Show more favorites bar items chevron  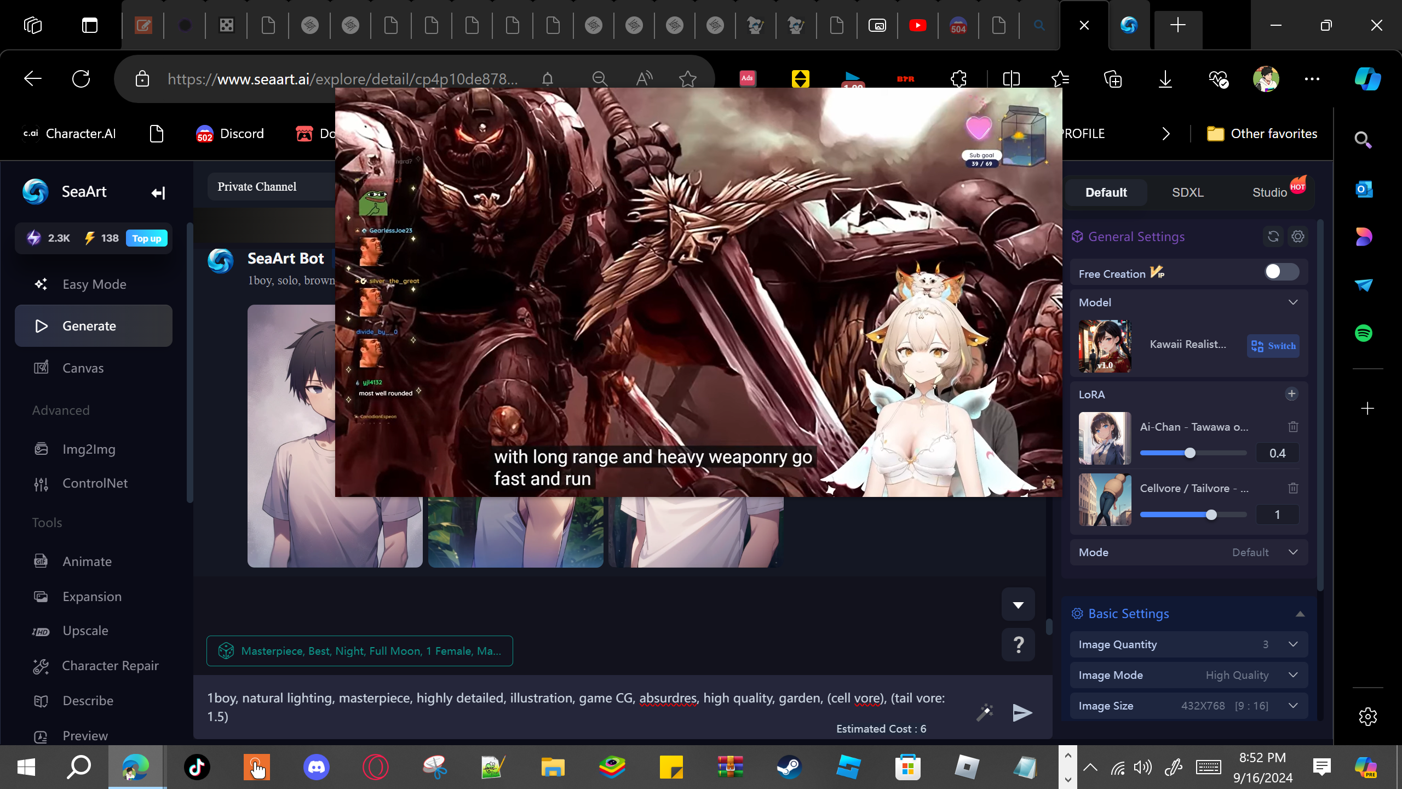coord(1166,134)
